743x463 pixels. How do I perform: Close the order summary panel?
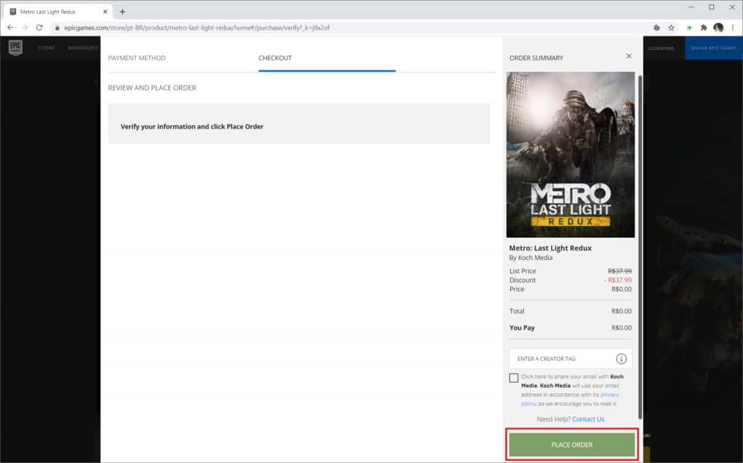[x=629, y=56]
